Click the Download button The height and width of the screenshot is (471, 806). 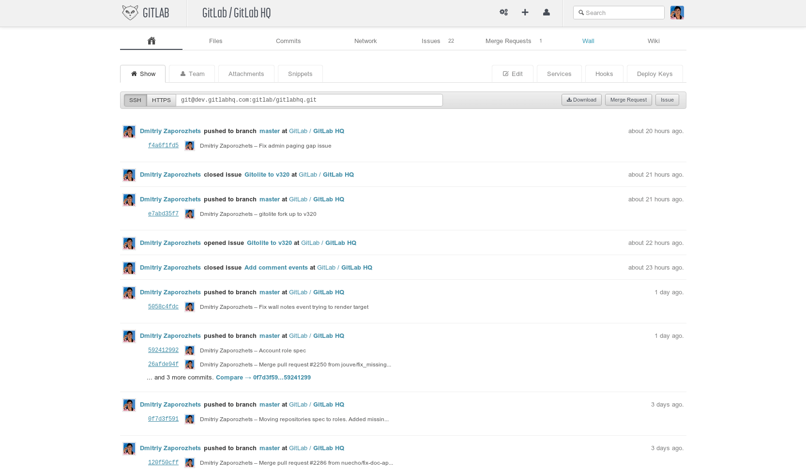click(581, 100)
